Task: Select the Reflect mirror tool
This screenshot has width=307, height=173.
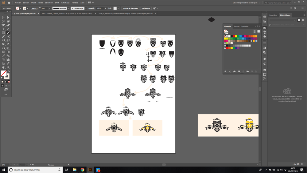Action: (x=3, y=40)
